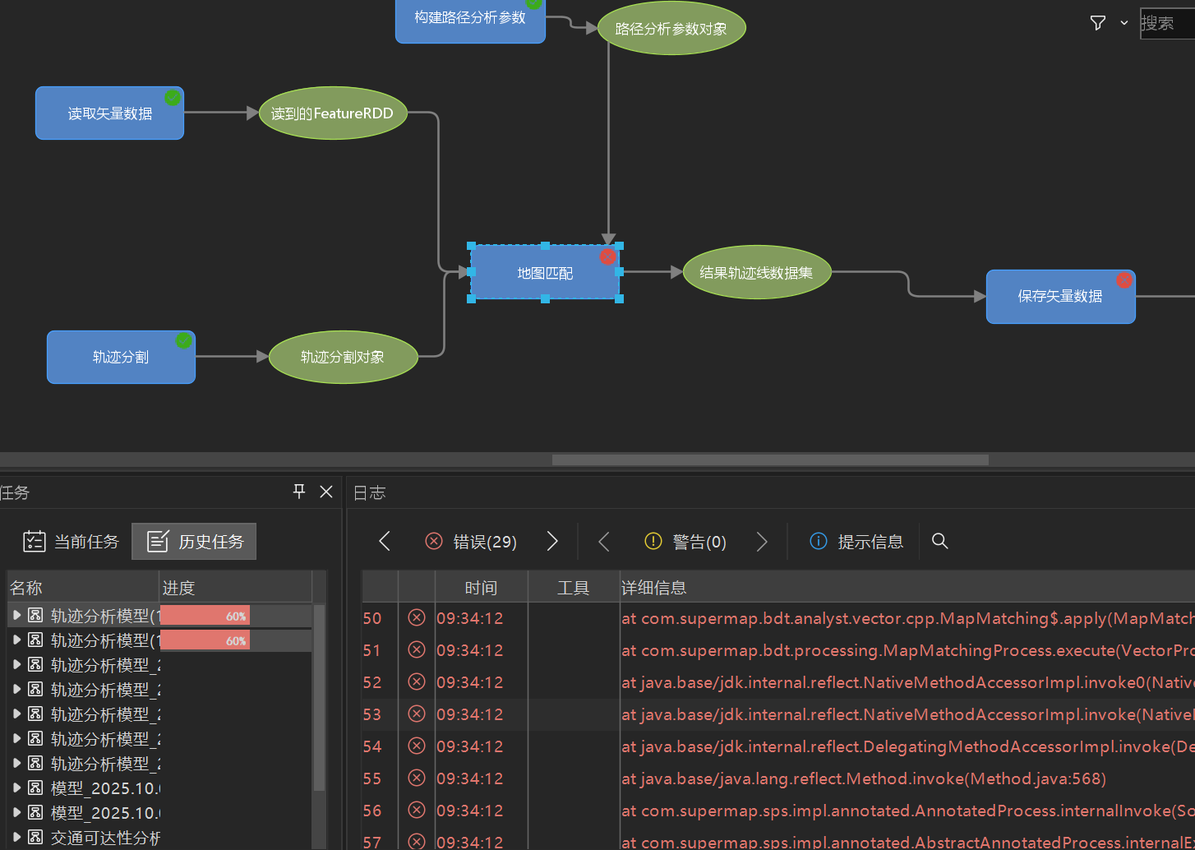
Task: Expand the 交通可达性分析 task item
Action: click(16, 837)
